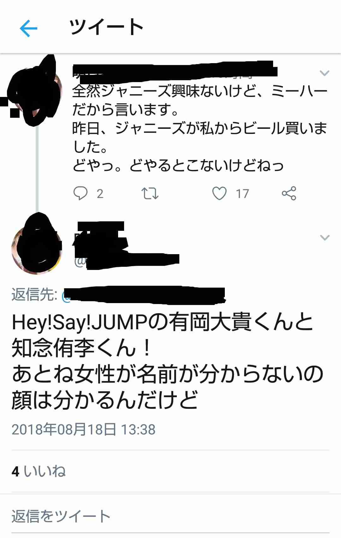This screenshot has width=341, height=538.
Task: Expand options chevron on the reply tweet
Action: click(325, 237)
